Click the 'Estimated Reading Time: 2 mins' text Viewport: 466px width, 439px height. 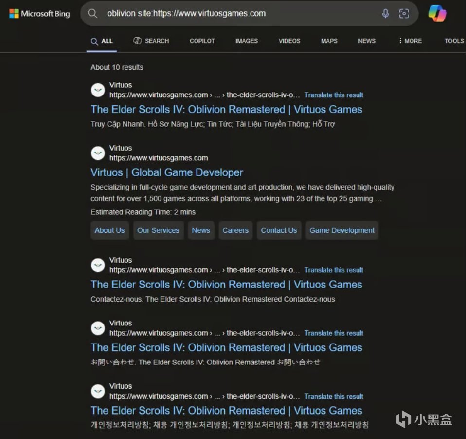(143, 212)
